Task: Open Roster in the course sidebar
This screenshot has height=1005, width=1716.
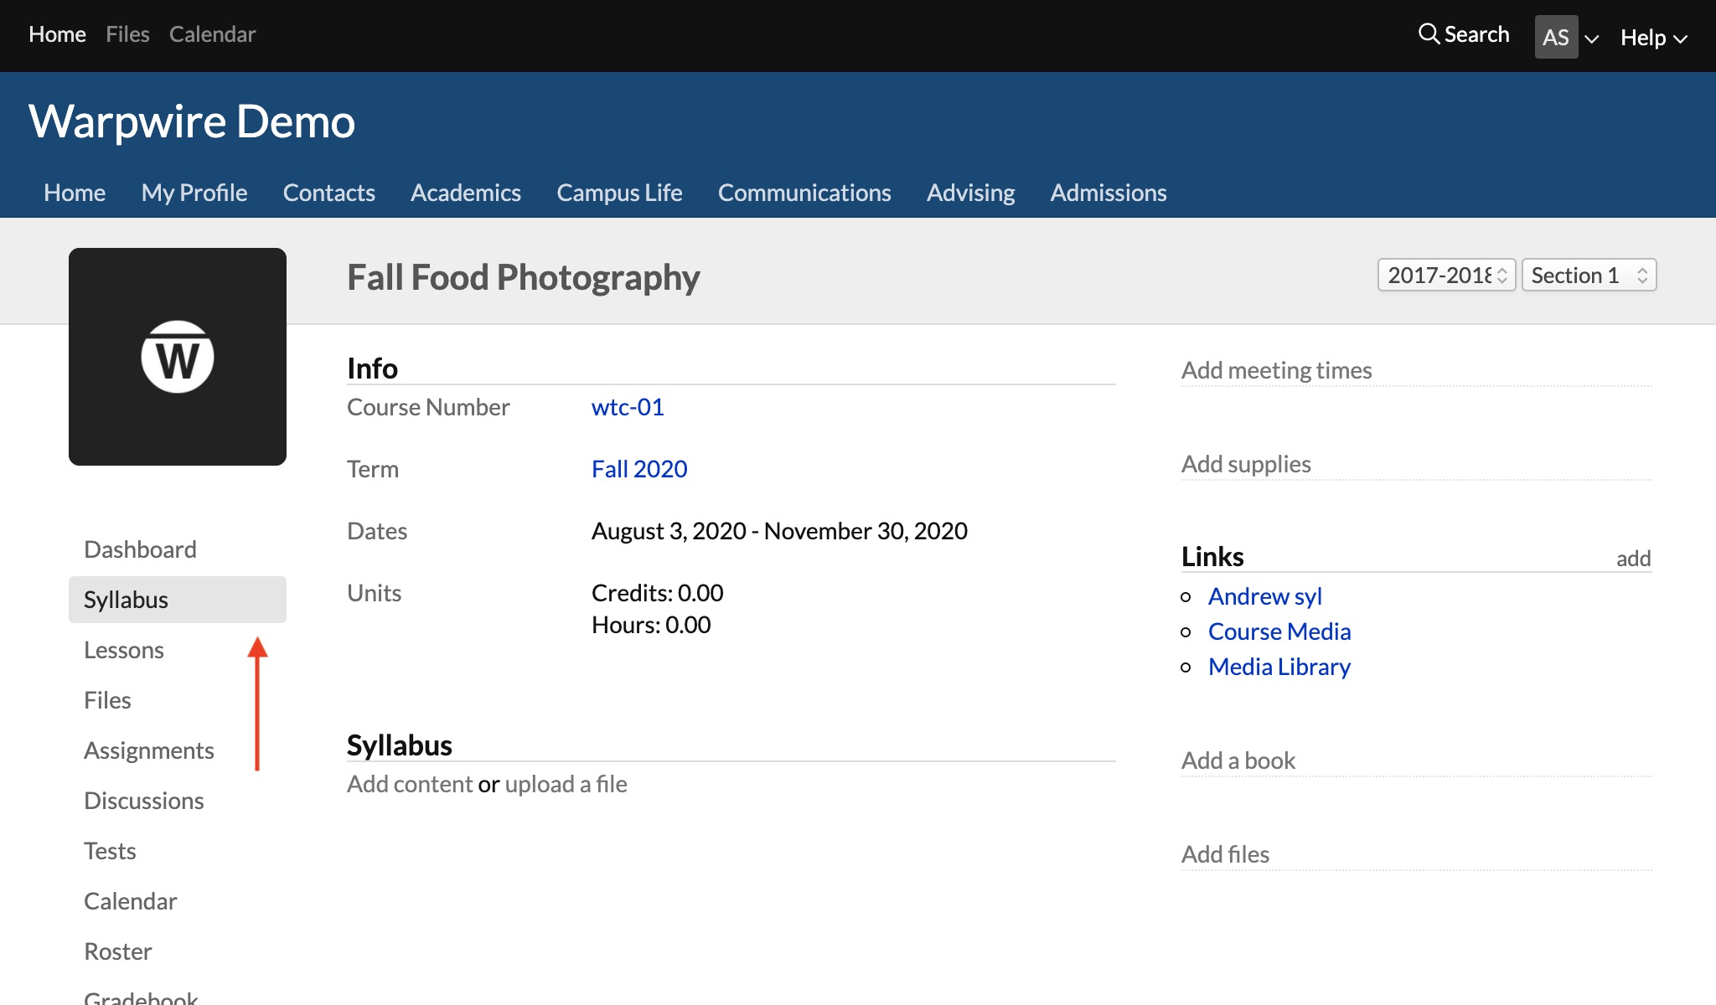Action: coord(118,951)
